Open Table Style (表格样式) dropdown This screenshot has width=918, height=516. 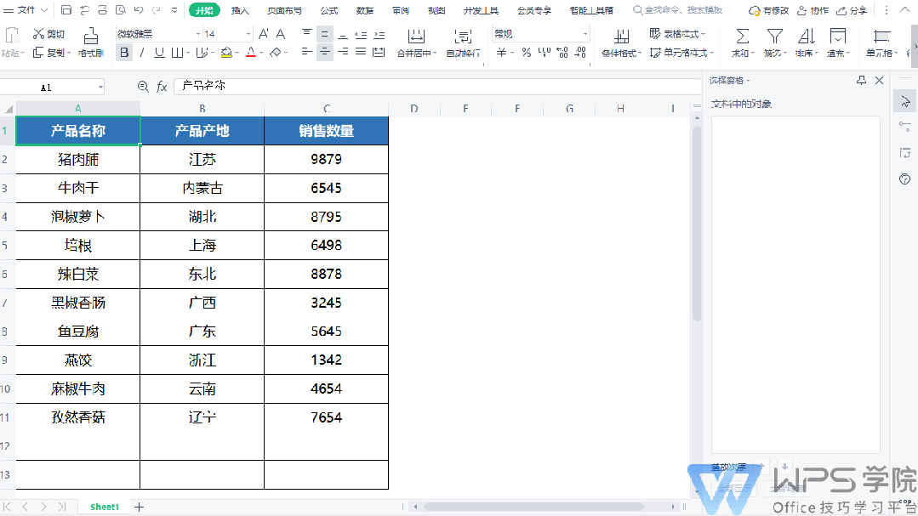click(x=677, y=34)
